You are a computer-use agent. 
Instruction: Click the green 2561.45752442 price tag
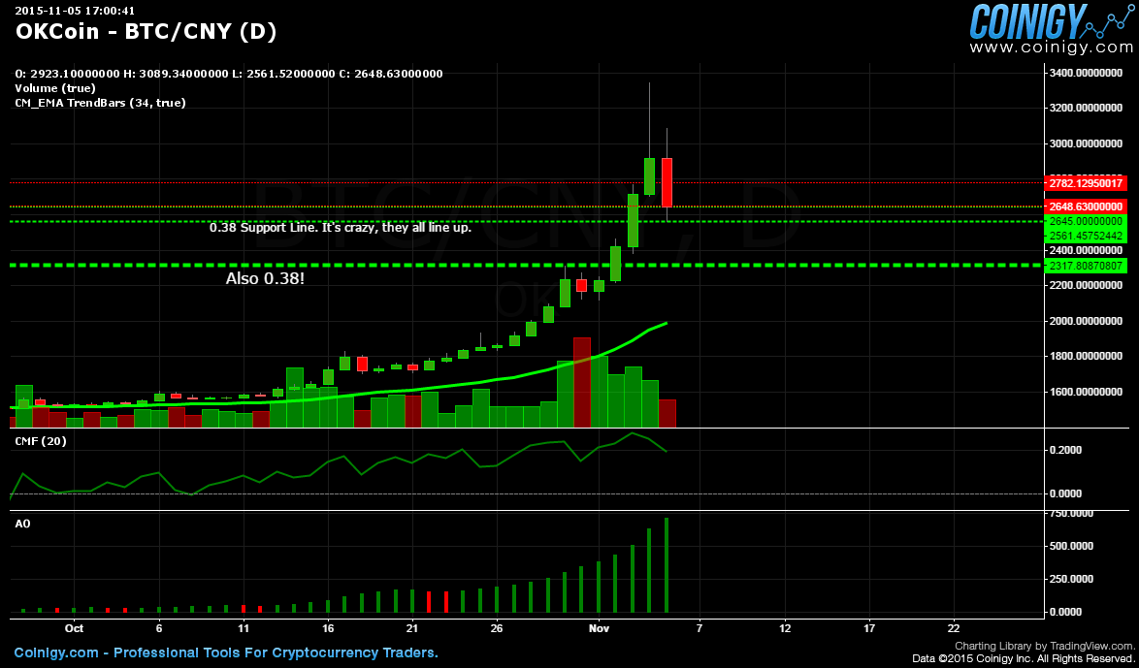1085,236
